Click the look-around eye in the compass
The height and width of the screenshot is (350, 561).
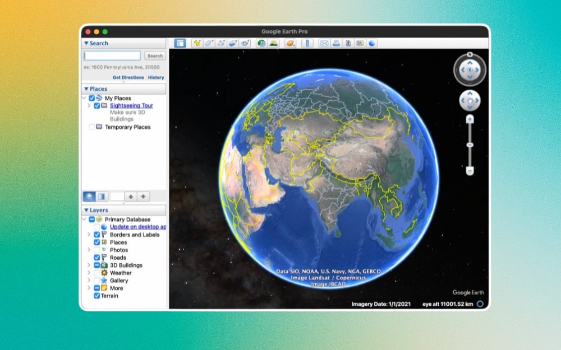pos(470,70)
